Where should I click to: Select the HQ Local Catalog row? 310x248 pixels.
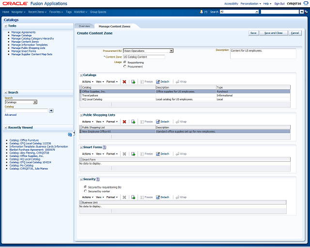point(185,99)
